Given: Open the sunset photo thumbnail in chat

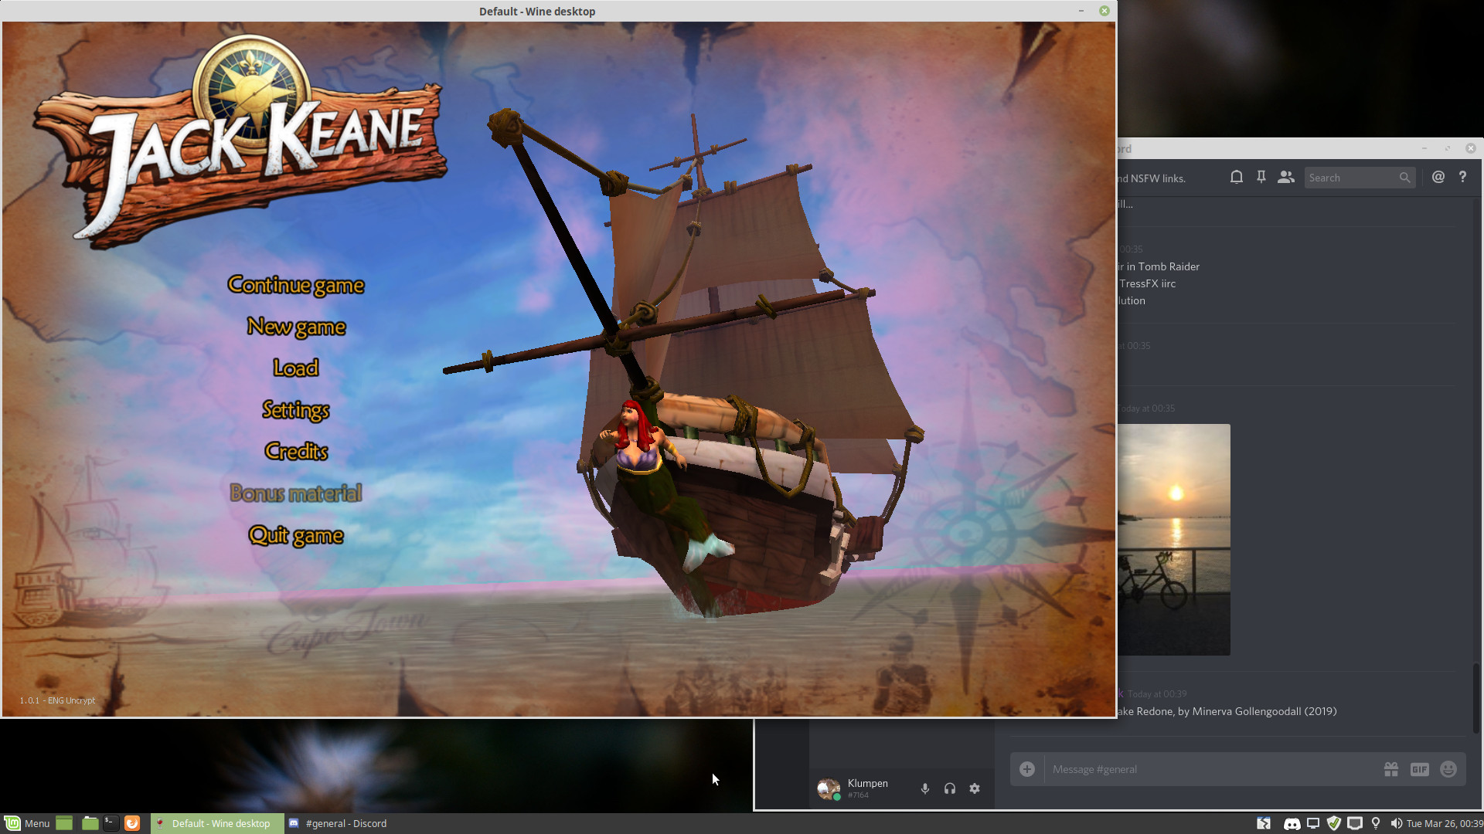Looking at the screenshot, I should (x=1173, y=539).
